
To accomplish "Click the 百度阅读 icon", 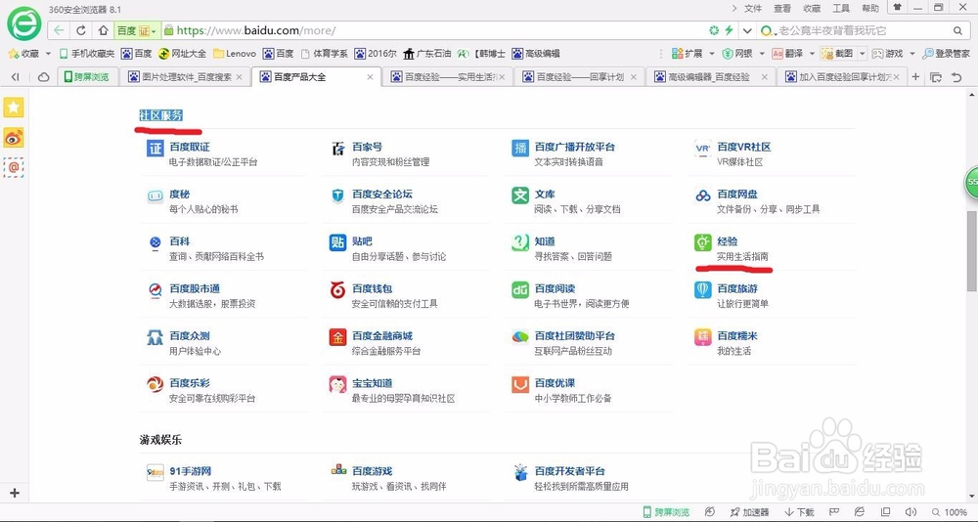I will (520, 290).
